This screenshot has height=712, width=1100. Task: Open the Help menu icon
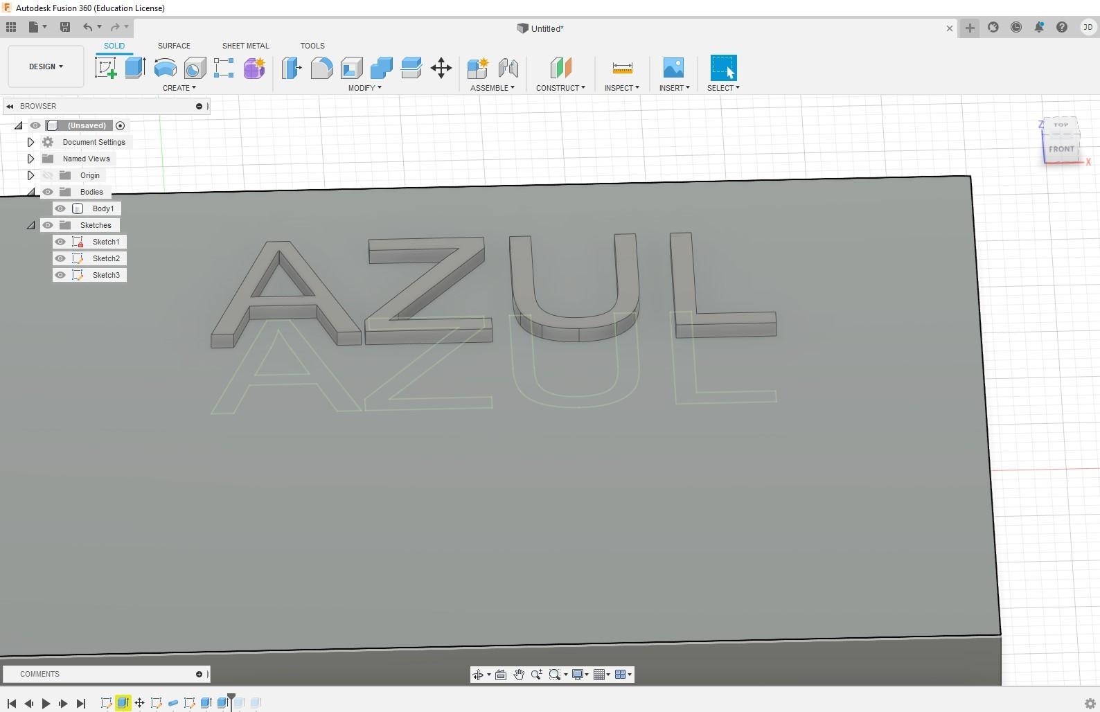pos(1062,27)
